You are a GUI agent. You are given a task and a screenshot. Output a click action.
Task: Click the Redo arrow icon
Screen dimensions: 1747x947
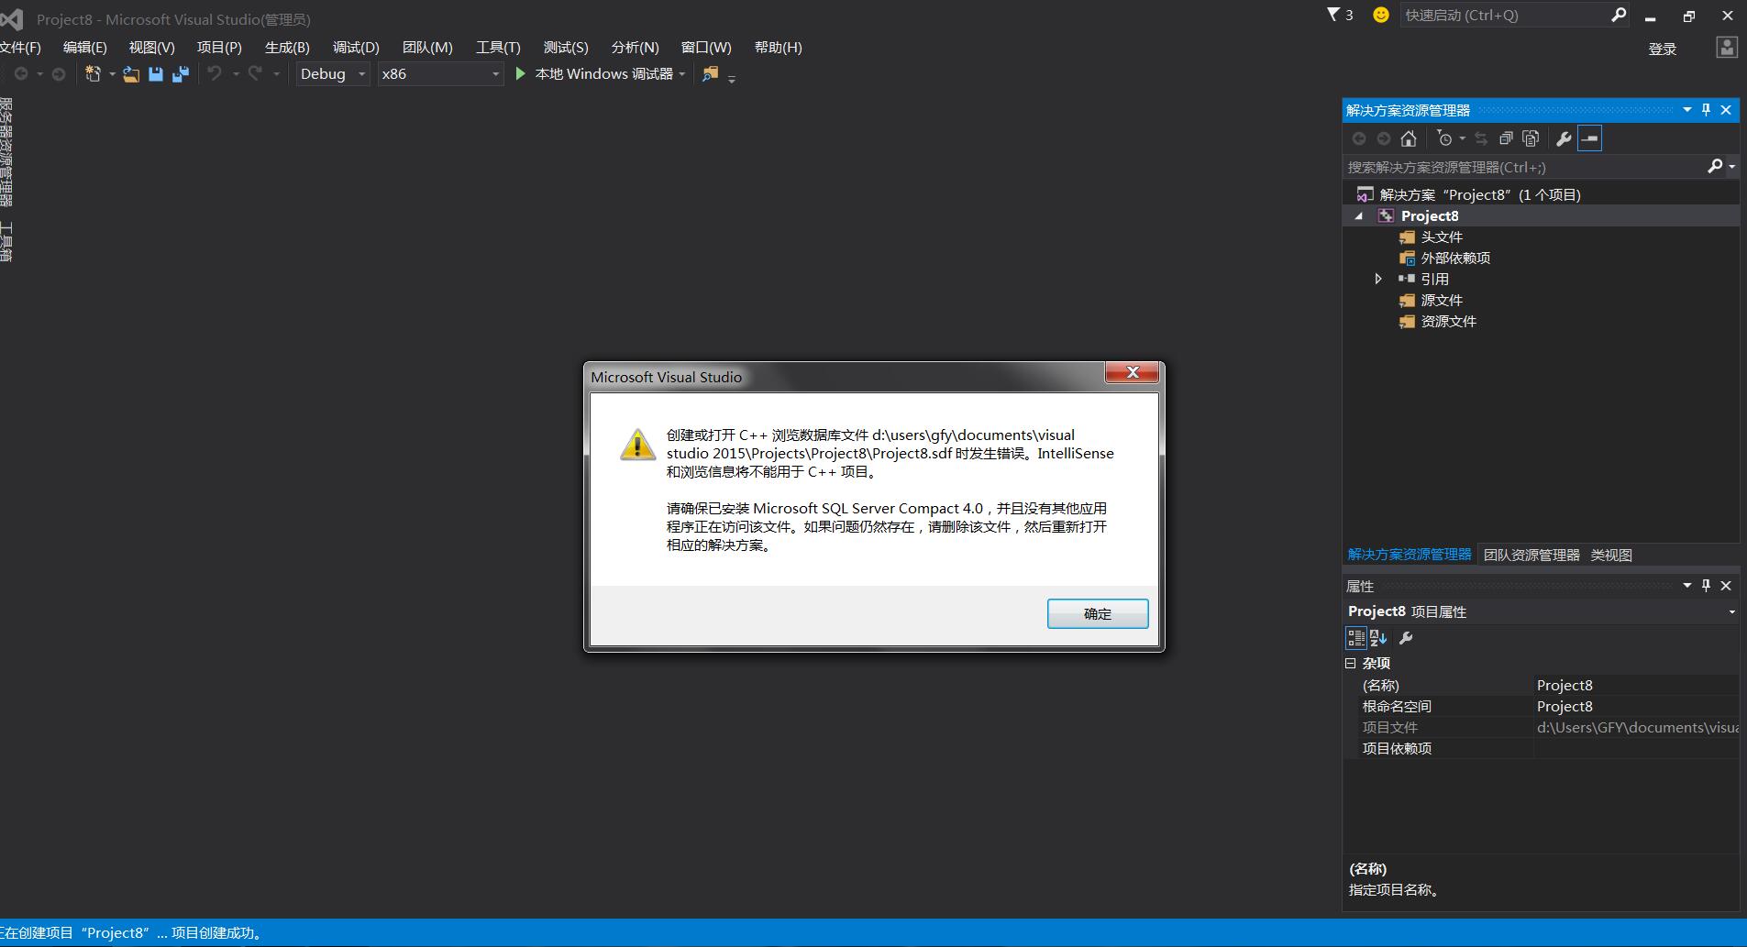coord(255,73)
